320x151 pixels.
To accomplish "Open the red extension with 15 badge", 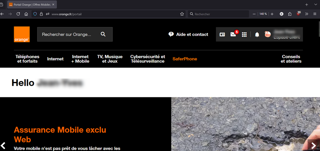I will pyautogui.click(x=298, y=14).
